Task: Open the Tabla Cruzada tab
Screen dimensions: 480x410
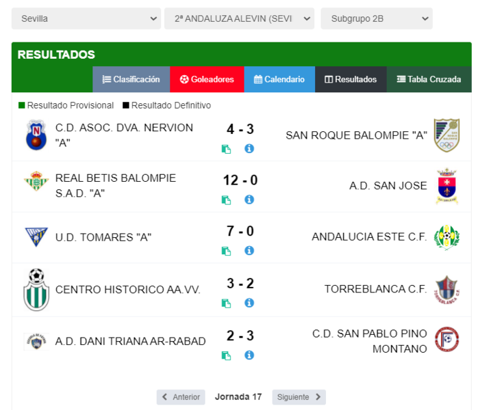Action: pyautogui.click(x=429, y=79)
